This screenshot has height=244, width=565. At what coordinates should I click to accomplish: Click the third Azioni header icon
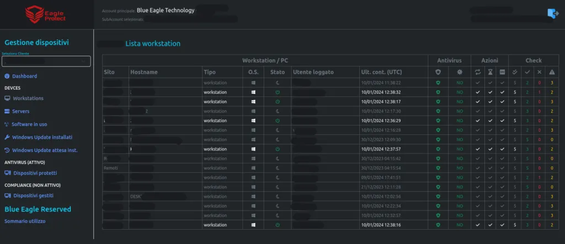tap(502, 72)
